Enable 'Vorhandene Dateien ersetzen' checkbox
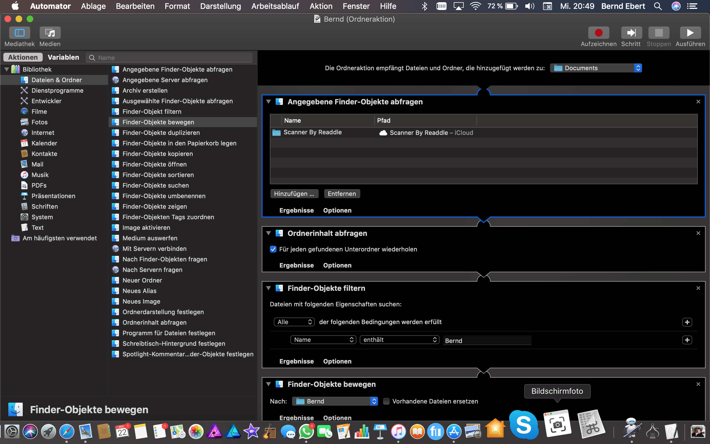This screenshot has width=710, height=444. point(386,401)
